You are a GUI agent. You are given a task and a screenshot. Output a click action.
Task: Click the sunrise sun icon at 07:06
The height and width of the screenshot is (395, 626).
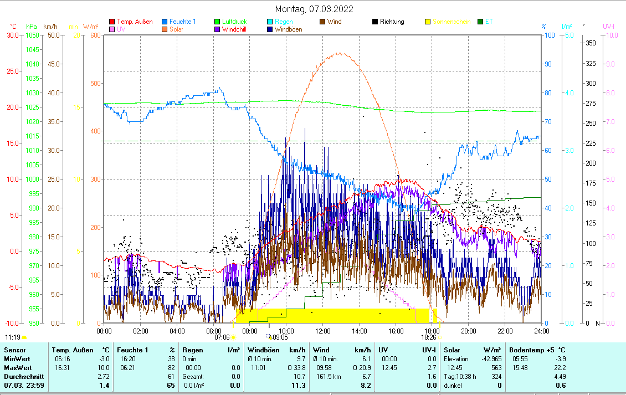coord(233,337)
